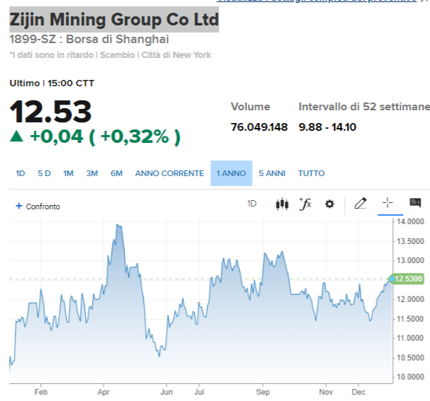The width and height of the screenshot is (430, 401).
Task: Switch to the 3M range
Action: pyautogui.click(x=92, y=173)
